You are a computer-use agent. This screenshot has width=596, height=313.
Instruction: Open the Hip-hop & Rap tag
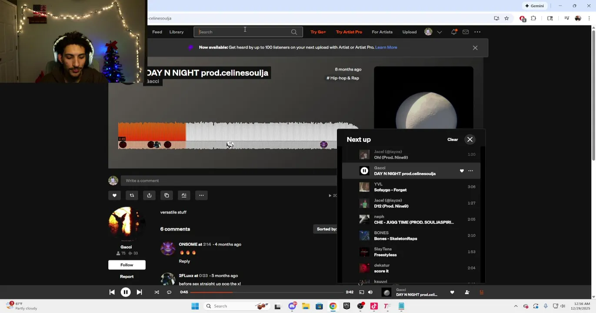click(343, 78)
